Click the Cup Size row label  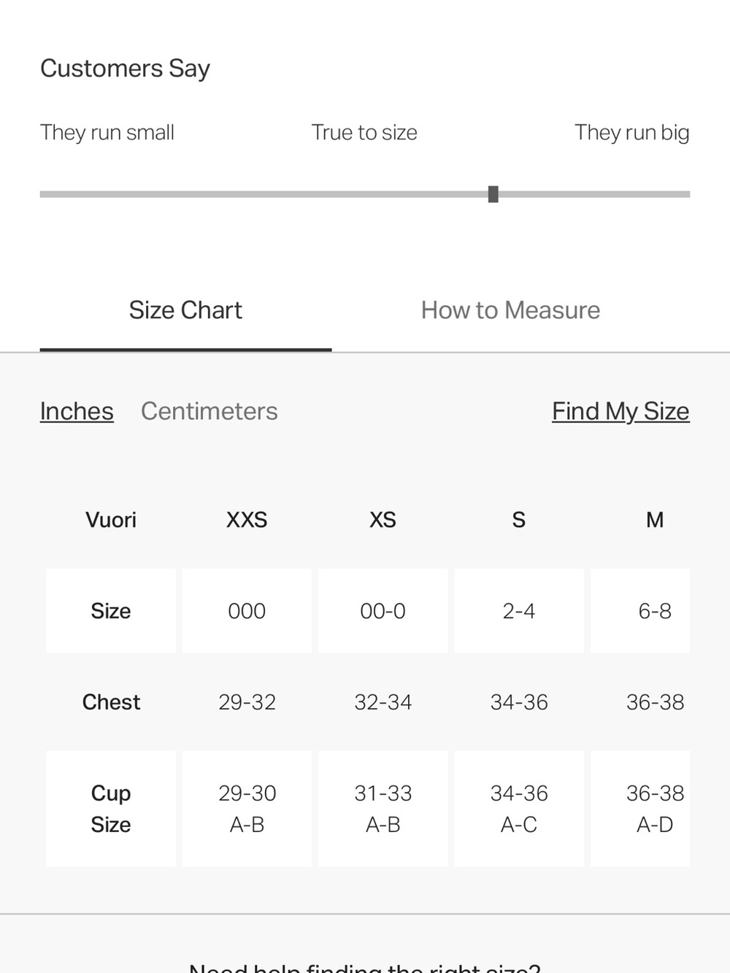click(111, 809)
